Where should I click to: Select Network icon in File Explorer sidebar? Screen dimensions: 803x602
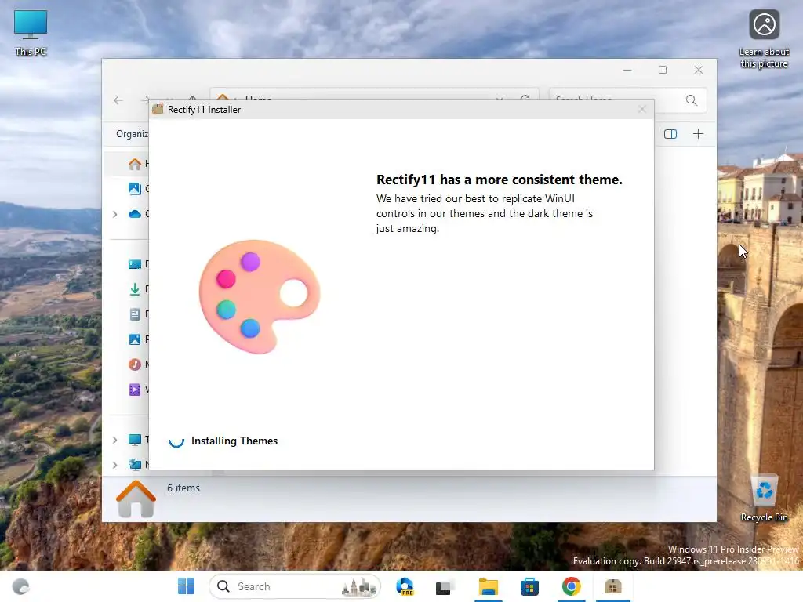[135, 464]
